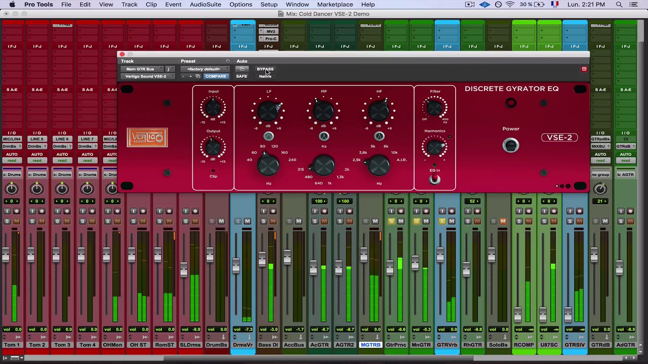This screenshot has height=364, width=648.
Task: Open insert position selector j
Action: click(x=169, y=69)
